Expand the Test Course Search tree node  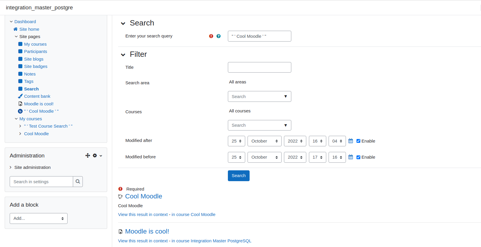click(20, 126)
